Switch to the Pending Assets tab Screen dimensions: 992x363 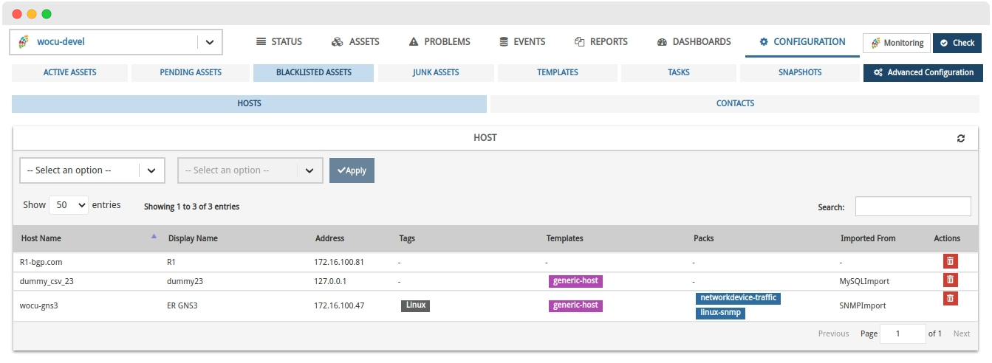[191, 72]
